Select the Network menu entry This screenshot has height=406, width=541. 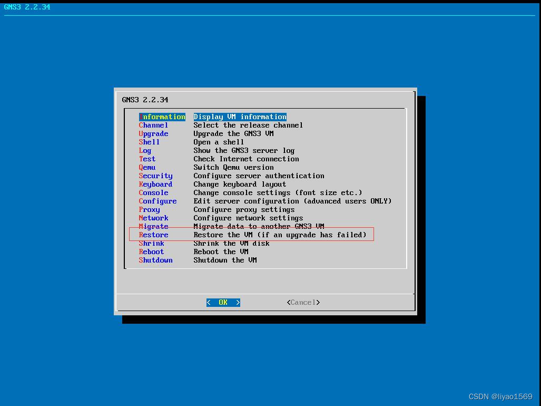(153, 218)
